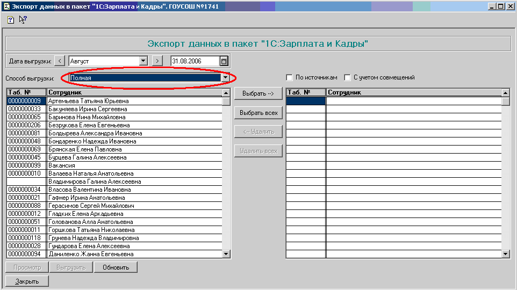This screenshot has width=517, height=290.
Task: Click the date field with 31.08.2006
Action: 195,61
